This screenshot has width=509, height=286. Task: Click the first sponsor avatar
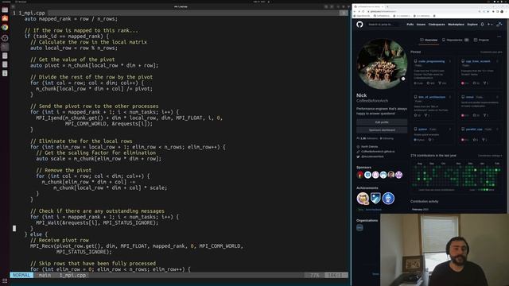(x=360, y=175)
